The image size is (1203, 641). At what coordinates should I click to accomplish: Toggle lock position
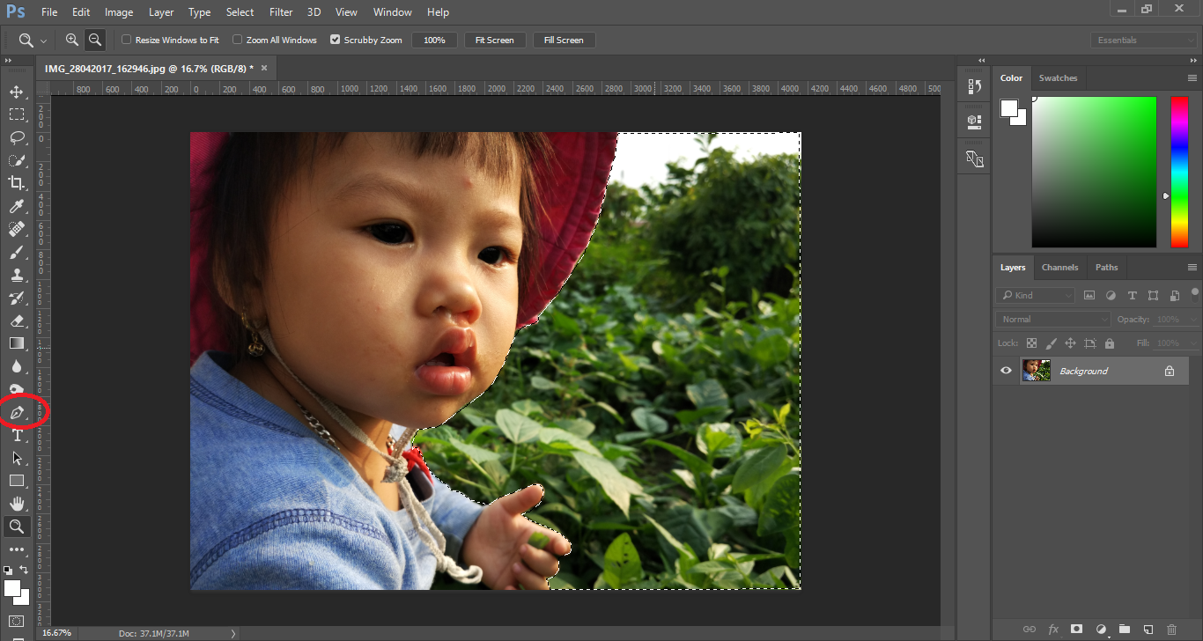point(1070,343)
